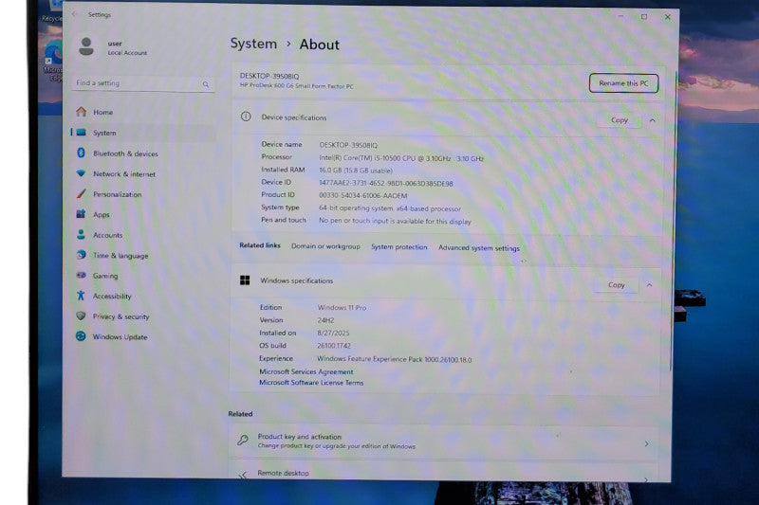Open Product key and activation chevron

point(647,443)
